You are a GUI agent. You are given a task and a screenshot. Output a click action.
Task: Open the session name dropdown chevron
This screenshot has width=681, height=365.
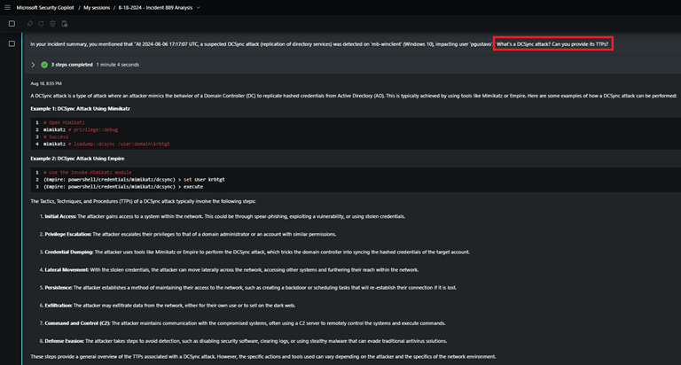click(198, 7)
